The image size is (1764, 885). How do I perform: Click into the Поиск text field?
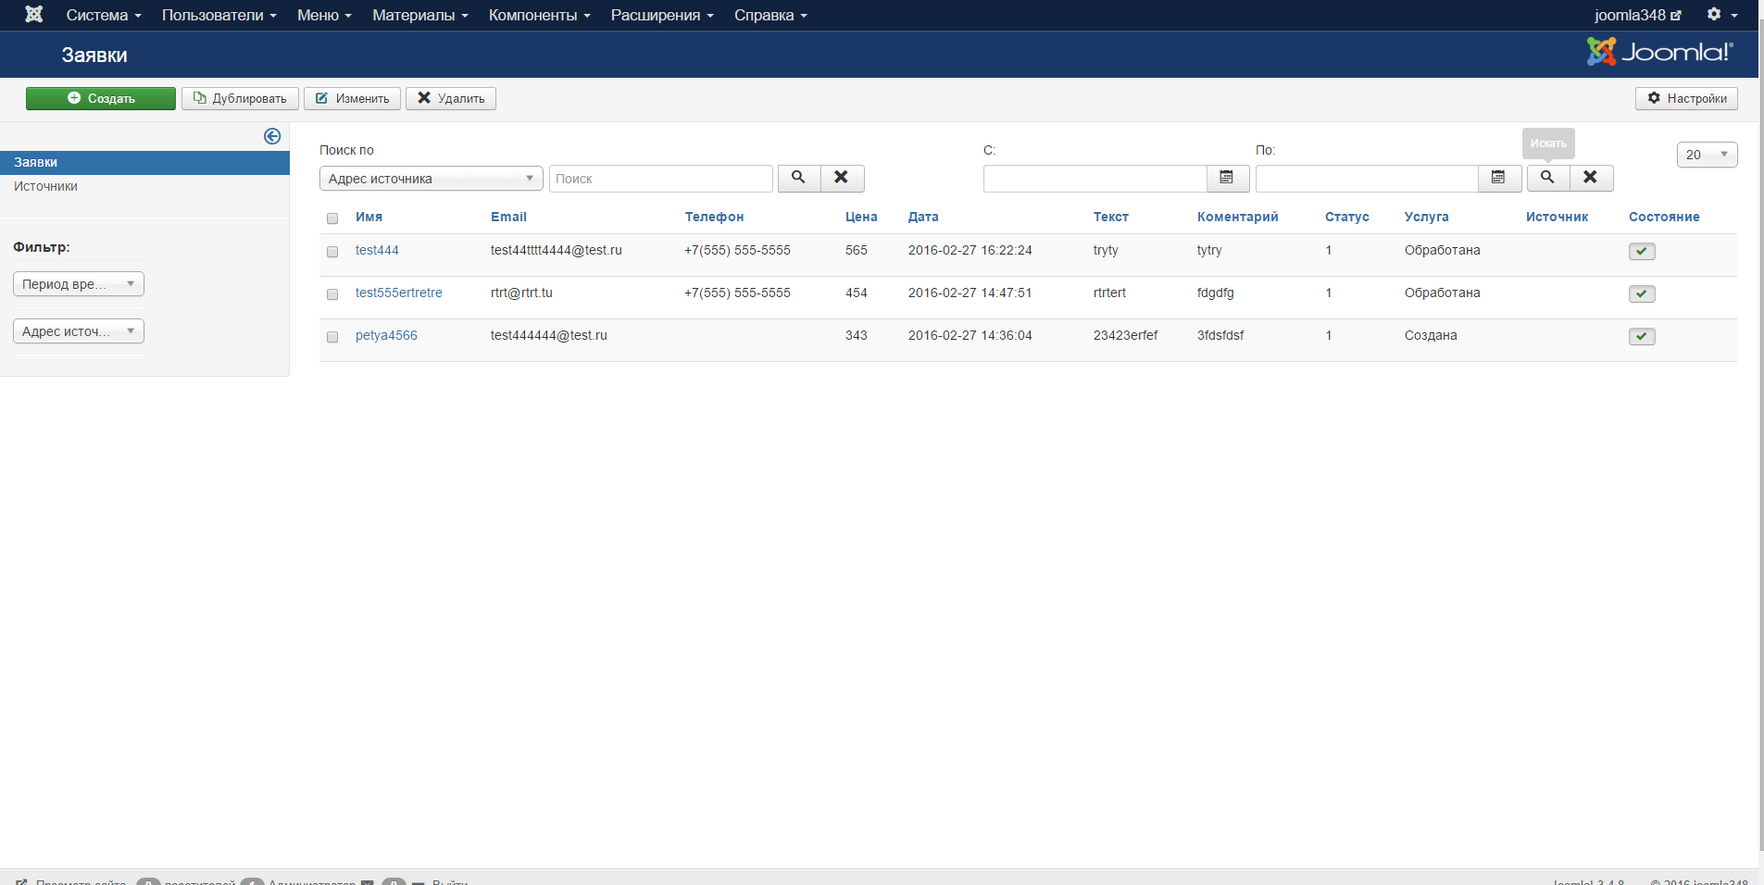(x=660, y=179)
